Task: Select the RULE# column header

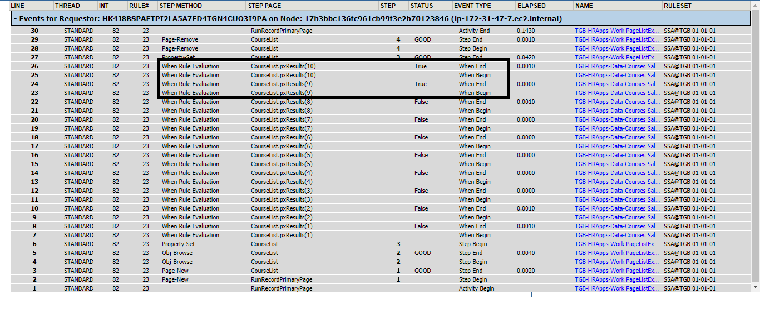Action: (x=139, y=6)
